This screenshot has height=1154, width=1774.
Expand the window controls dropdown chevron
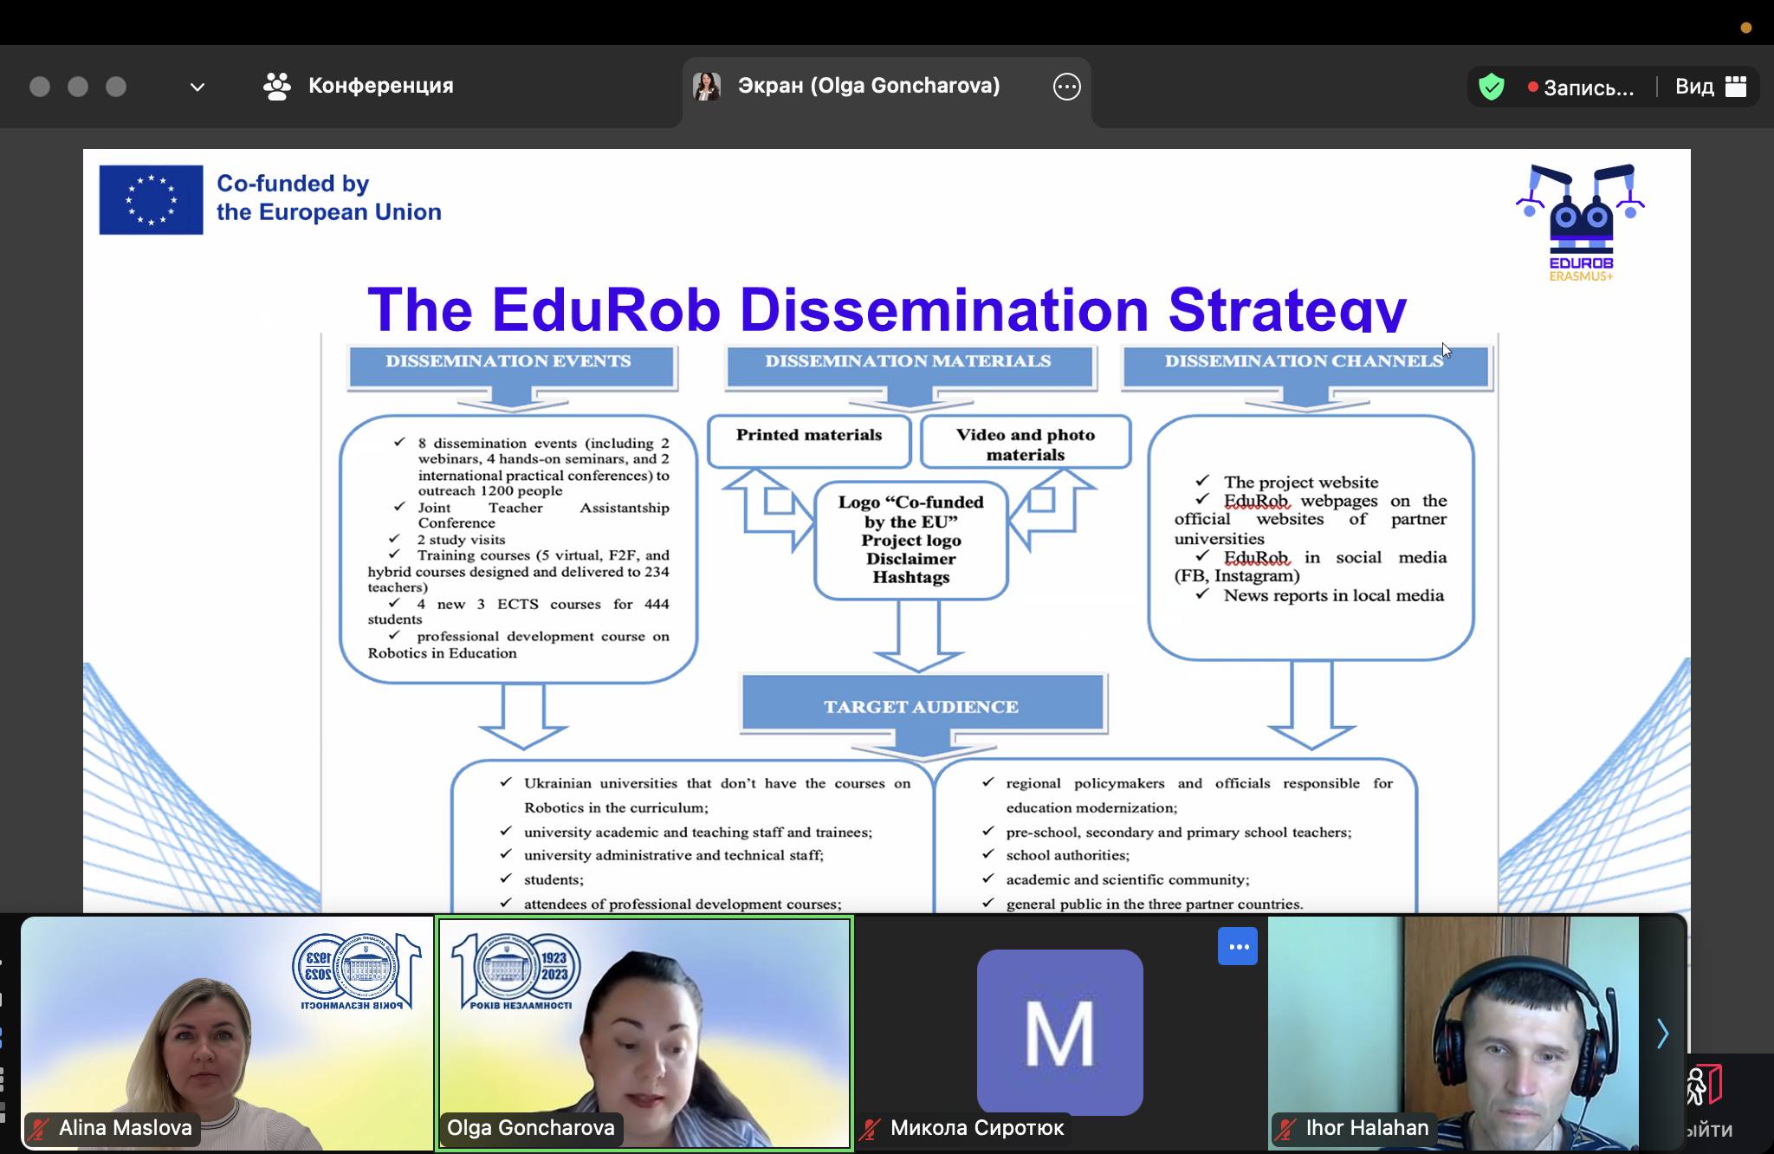tap(197, 87)
